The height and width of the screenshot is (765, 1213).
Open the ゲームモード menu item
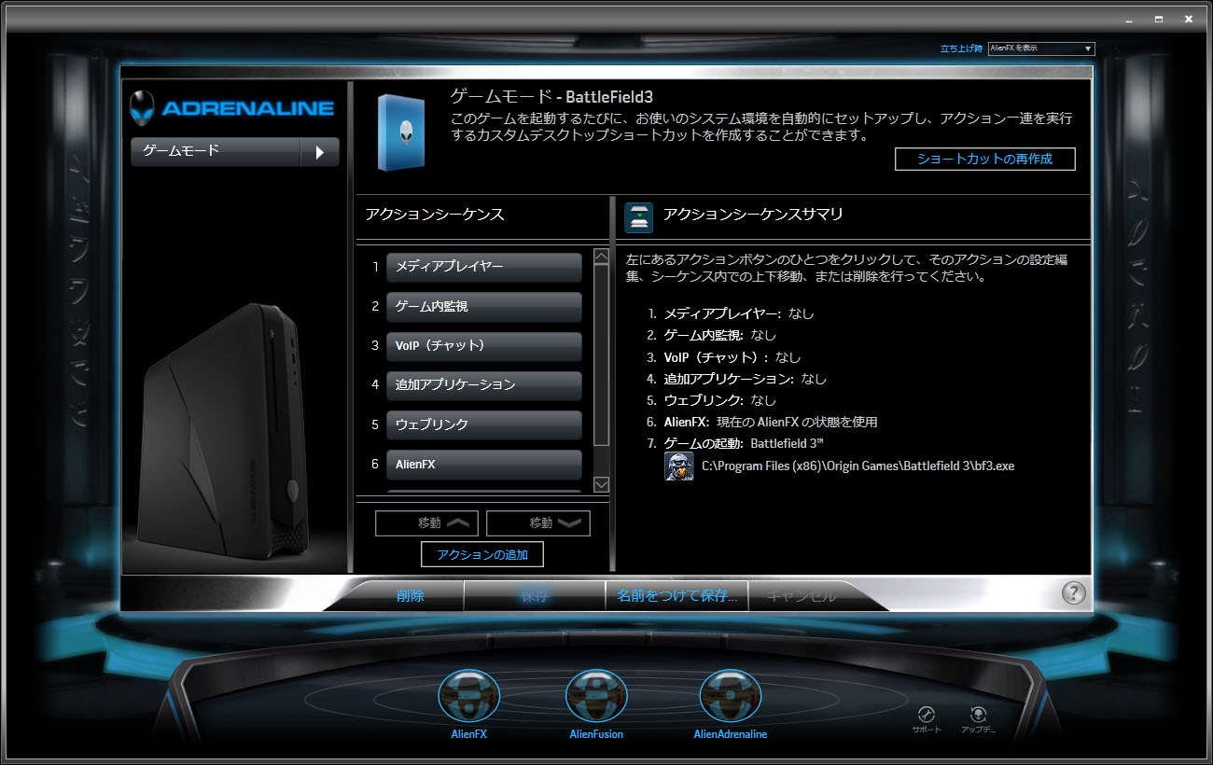(x=216, y=152)
